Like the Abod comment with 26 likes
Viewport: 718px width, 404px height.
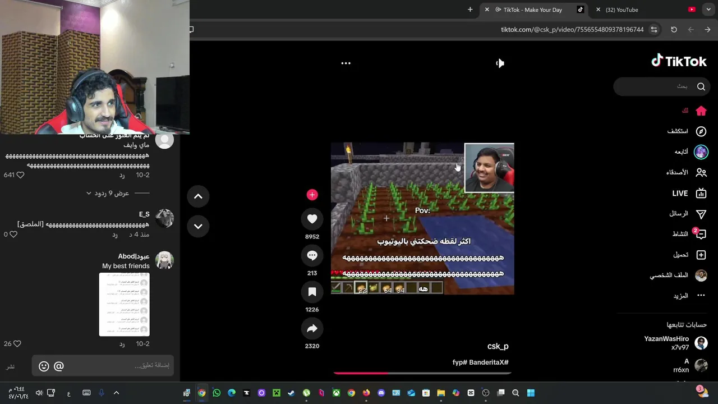pyautogui.click(x=17, y=343)
